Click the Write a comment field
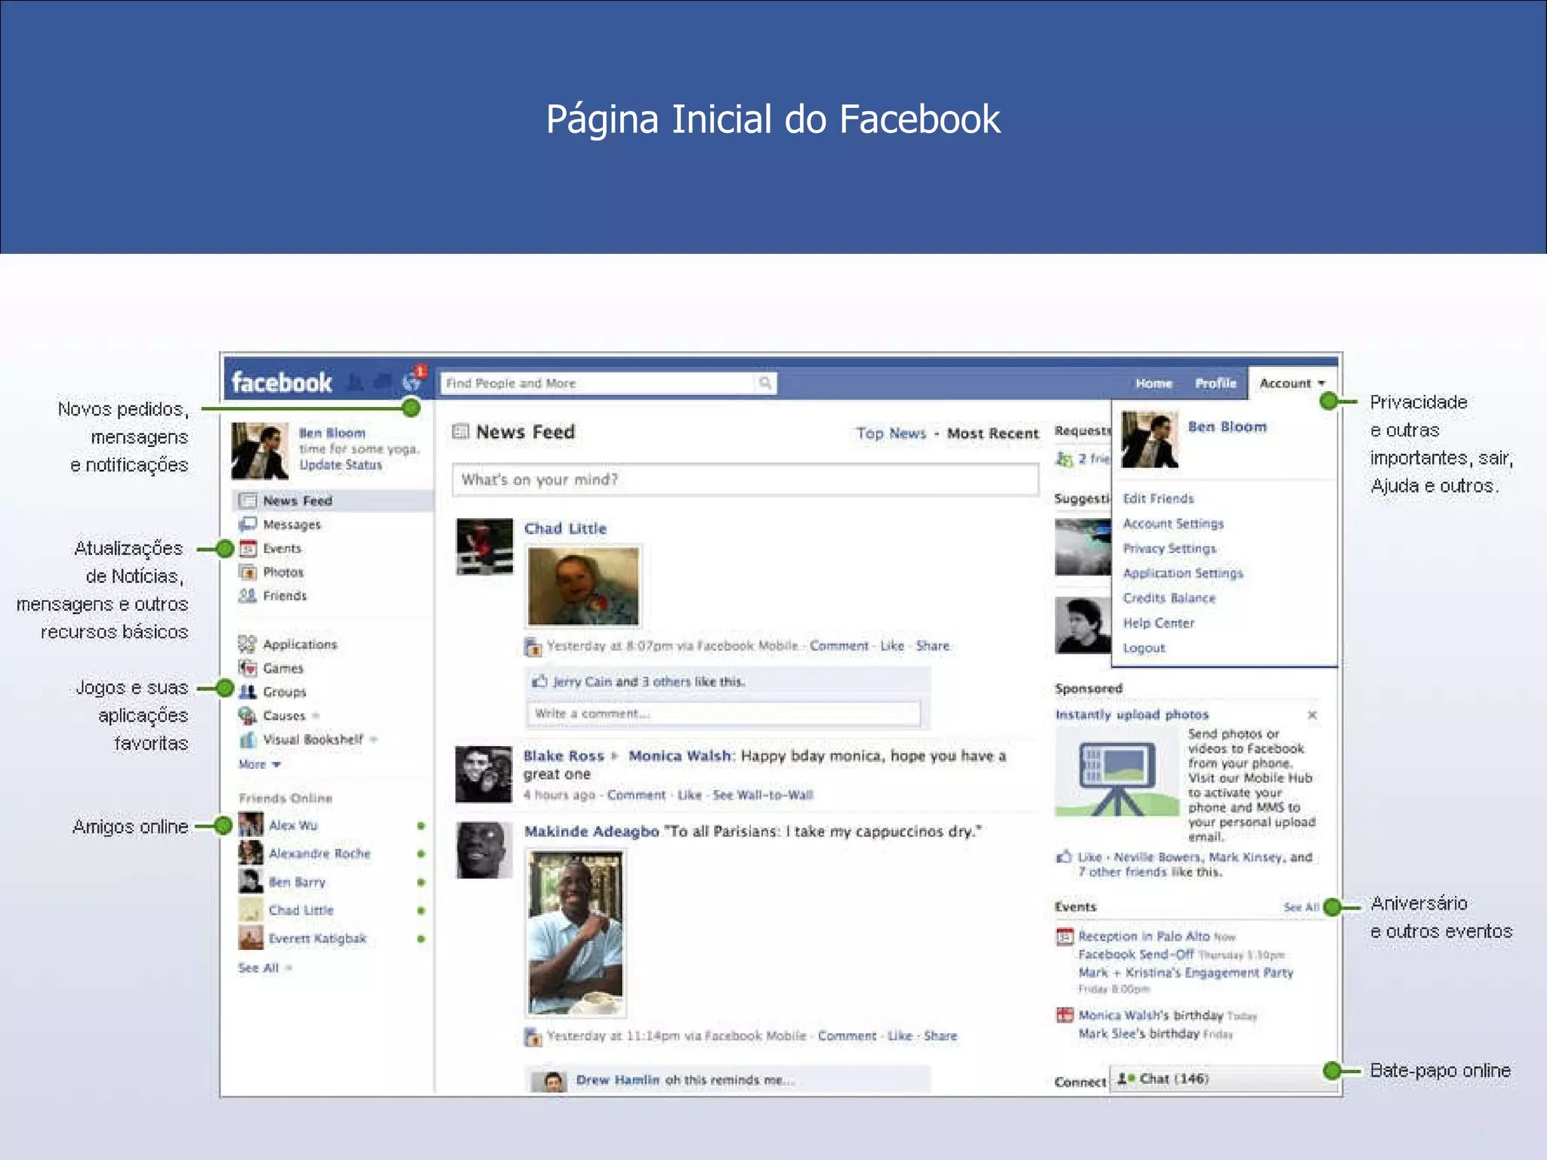Viewport: 1547px width, 1160px height. pyautogui.click(x=724, y=714)
